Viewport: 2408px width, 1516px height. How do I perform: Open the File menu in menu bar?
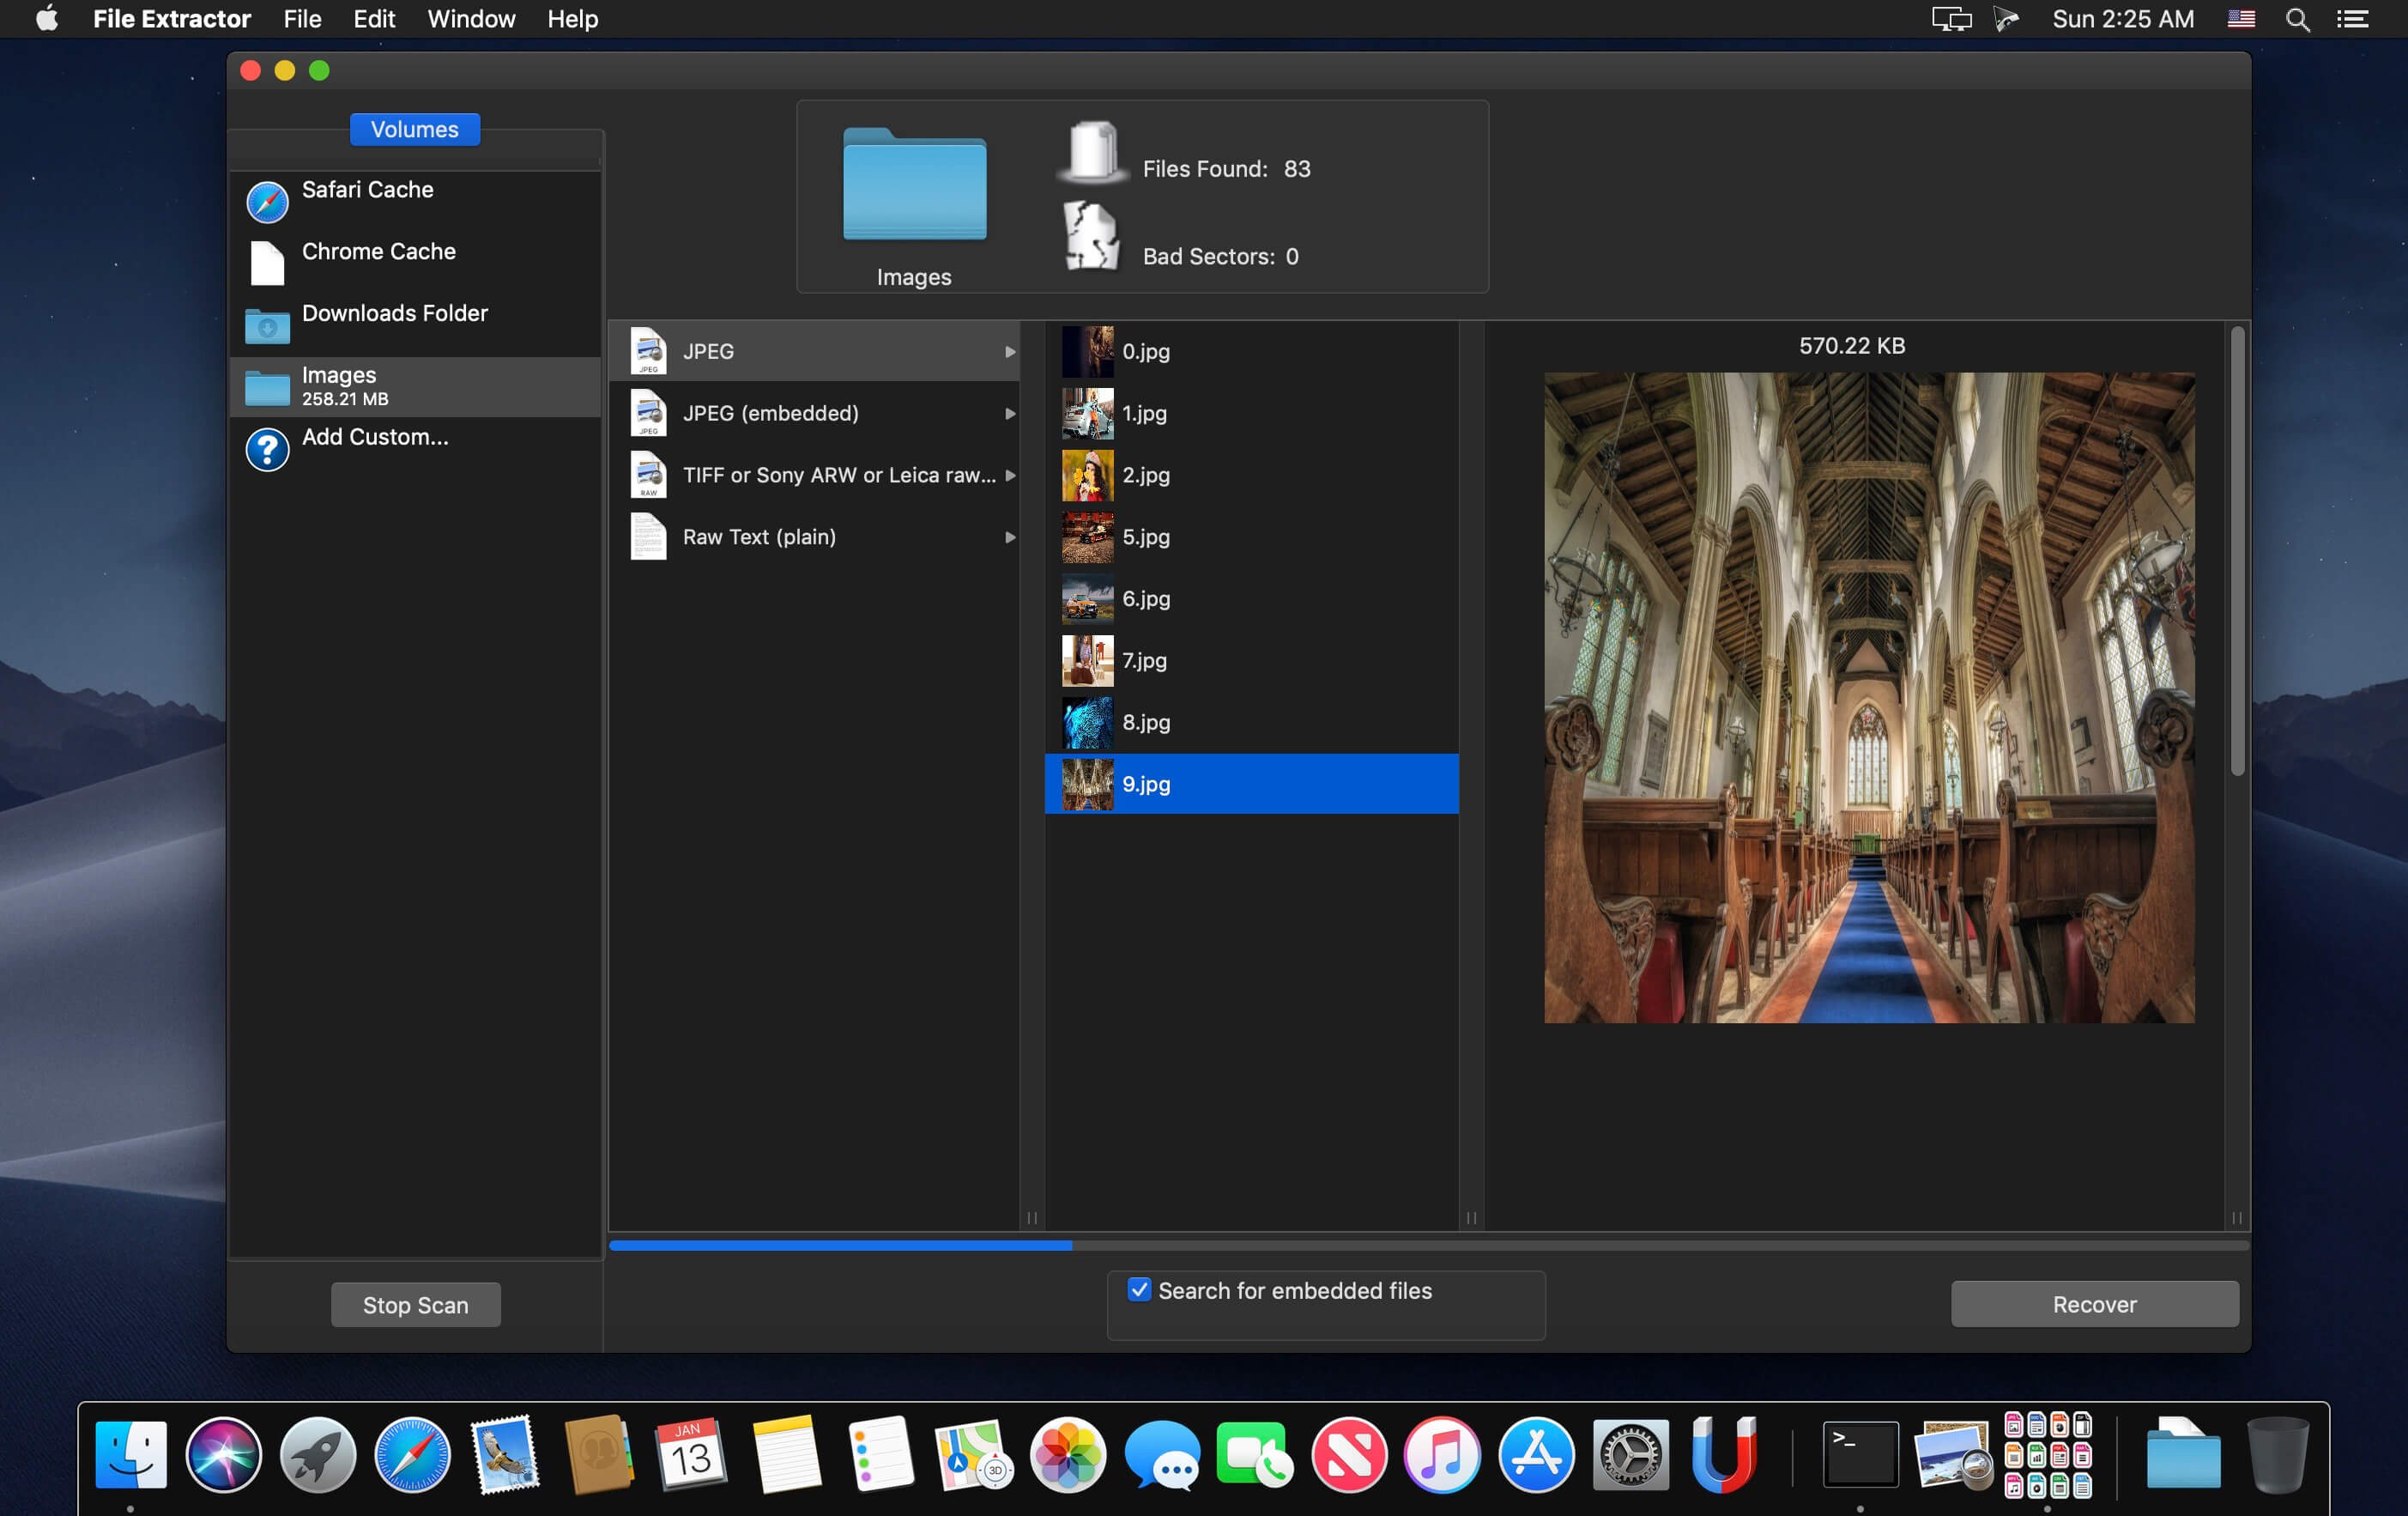[x=300, y=17]
